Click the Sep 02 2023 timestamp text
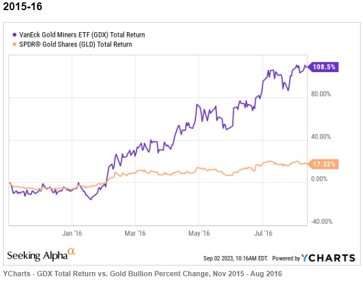Screen dimensions: 363x281 [236, 258]
